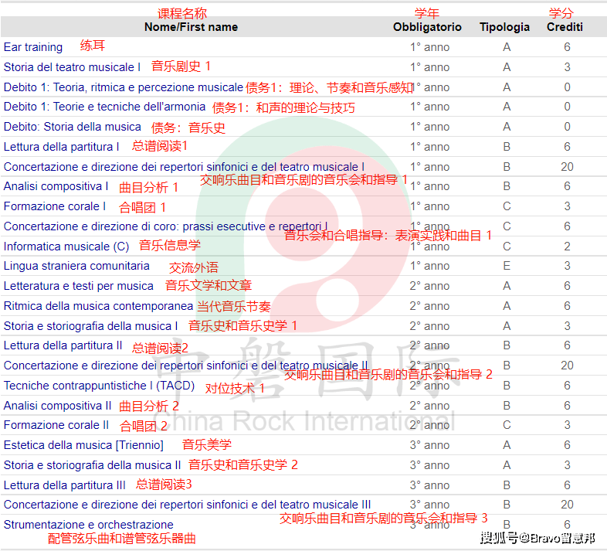Open Concertazione e direzione repertori sinfonici III
The image size is (607, 551).
coord(188,505)
